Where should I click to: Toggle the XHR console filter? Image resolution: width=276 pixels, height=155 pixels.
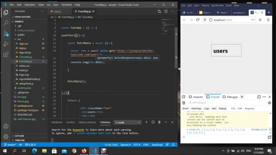pyautogui.click(x=240, y=108)
